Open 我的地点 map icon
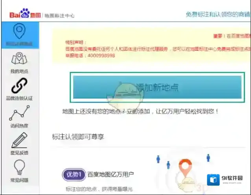Viewport: 251px width, 195px height. coord(19,58)
